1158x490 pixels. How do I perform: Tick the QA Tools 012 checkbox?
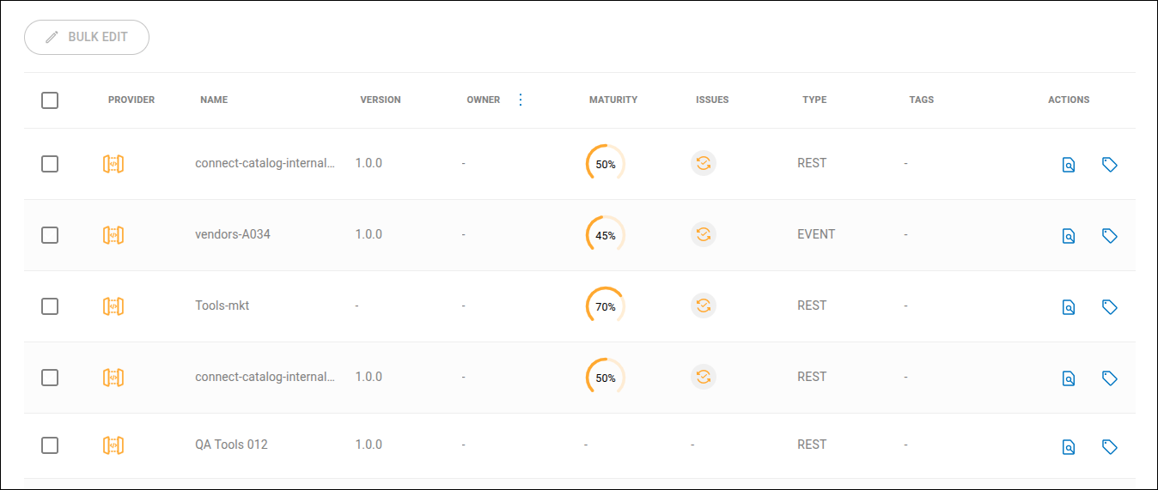pyautogui.click(x=50, y=445)
